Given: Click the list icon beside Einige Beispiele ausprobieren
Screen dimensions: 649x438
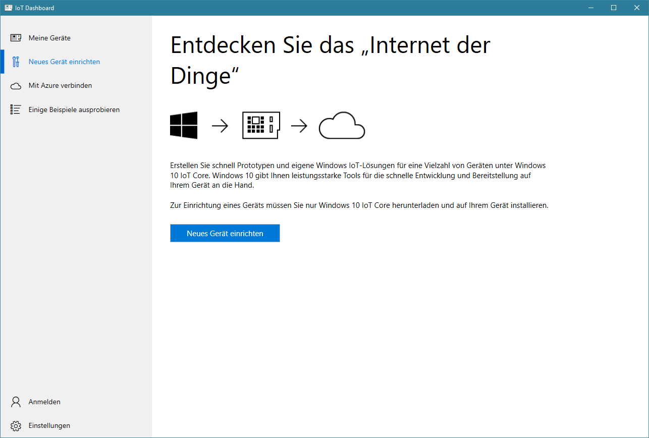Looking at the screenshot, I should point(16,109).
